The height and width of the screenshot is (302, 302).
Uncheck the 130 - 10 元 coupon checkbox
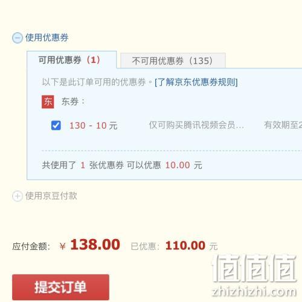pyautogui.click(x=56, y=125)
